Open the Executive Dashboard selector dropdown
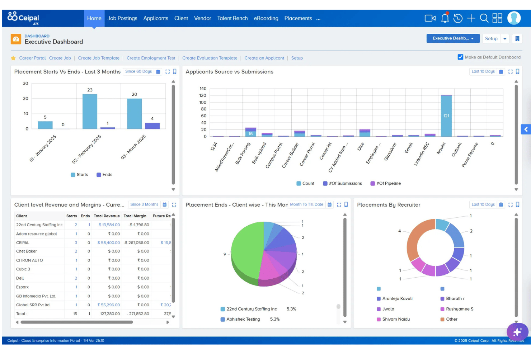Image resolution: width=531 pixels, height=354 pixels. coord(453,38)
